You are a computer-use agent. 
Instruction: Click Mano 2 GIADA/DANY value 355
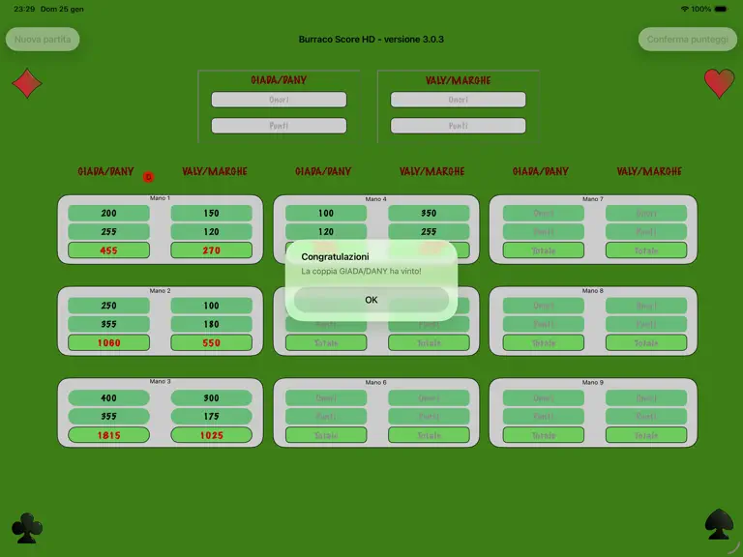[x=108, y=324]
